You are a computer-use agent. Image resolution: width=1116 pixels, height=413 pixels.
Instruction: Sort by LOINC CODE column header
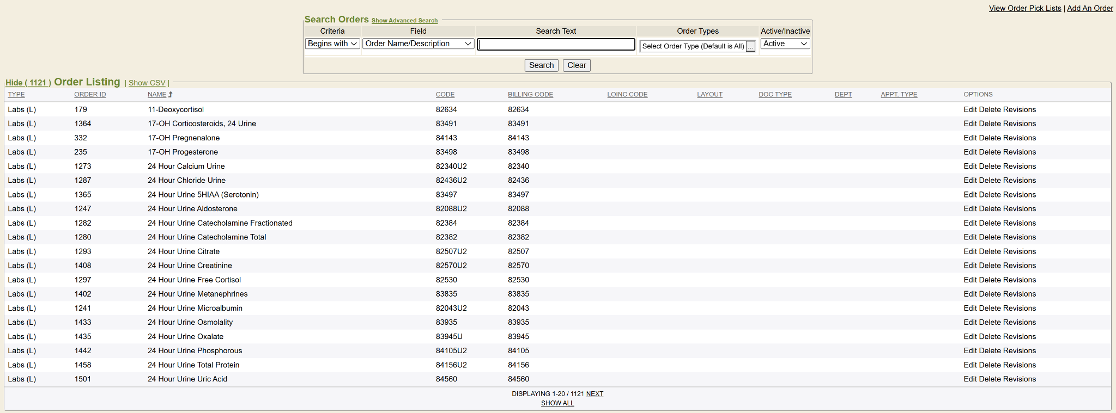(x=627, y=95)
